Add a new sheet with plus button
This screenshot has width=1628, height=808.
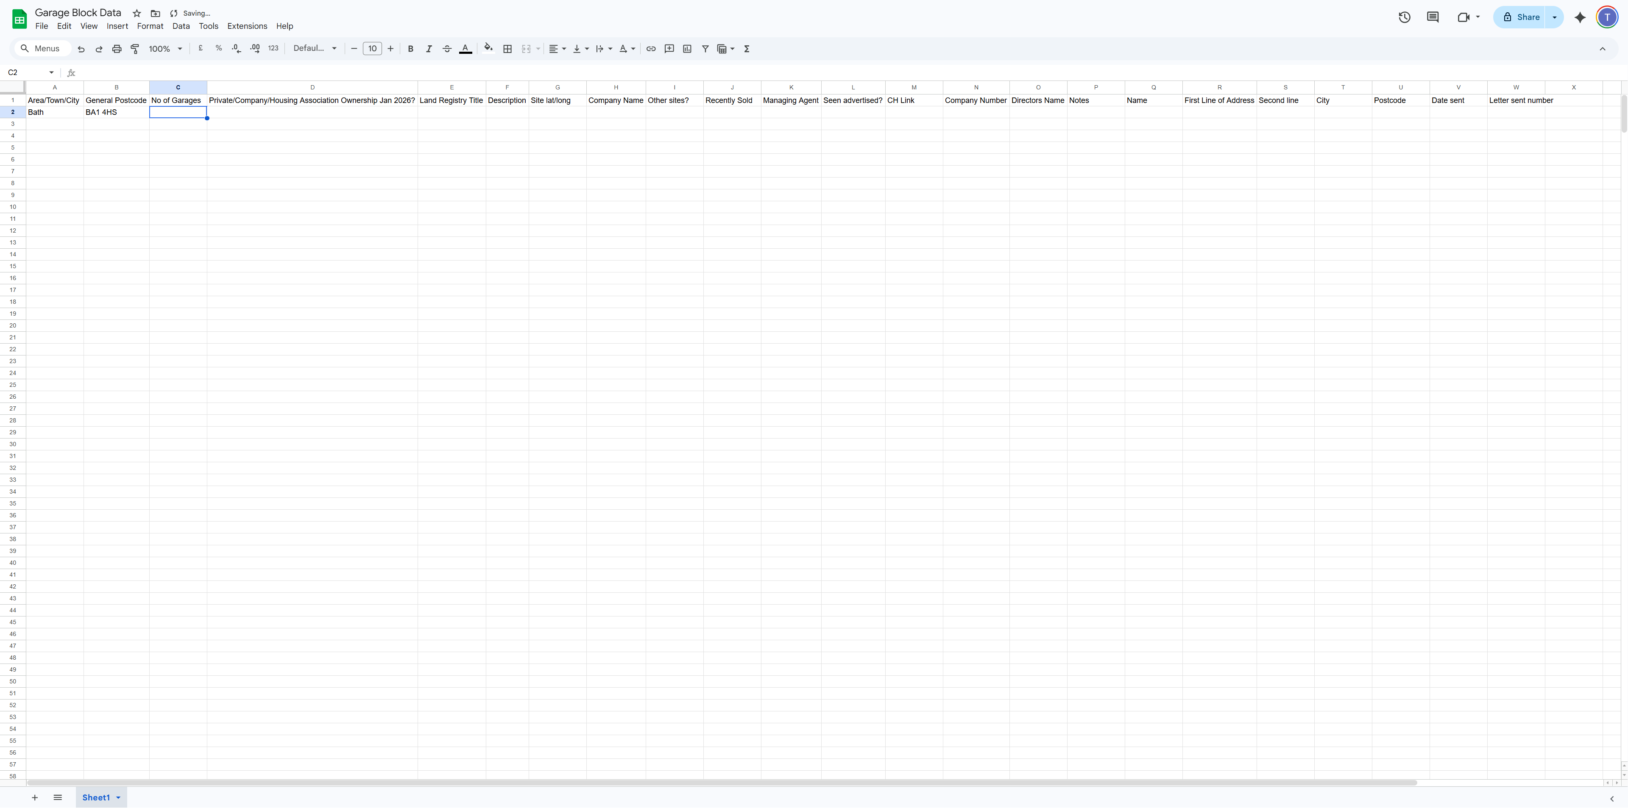[35, 797]
